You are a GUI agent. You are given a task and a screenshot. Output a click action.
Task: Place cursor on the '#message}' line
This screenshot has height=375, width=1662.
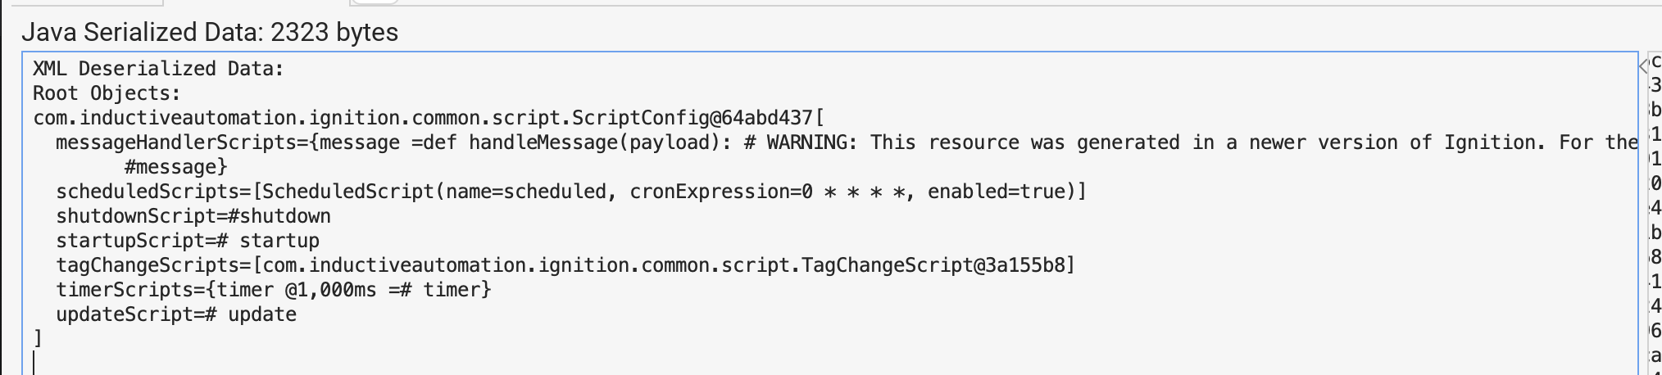[175, 167]
